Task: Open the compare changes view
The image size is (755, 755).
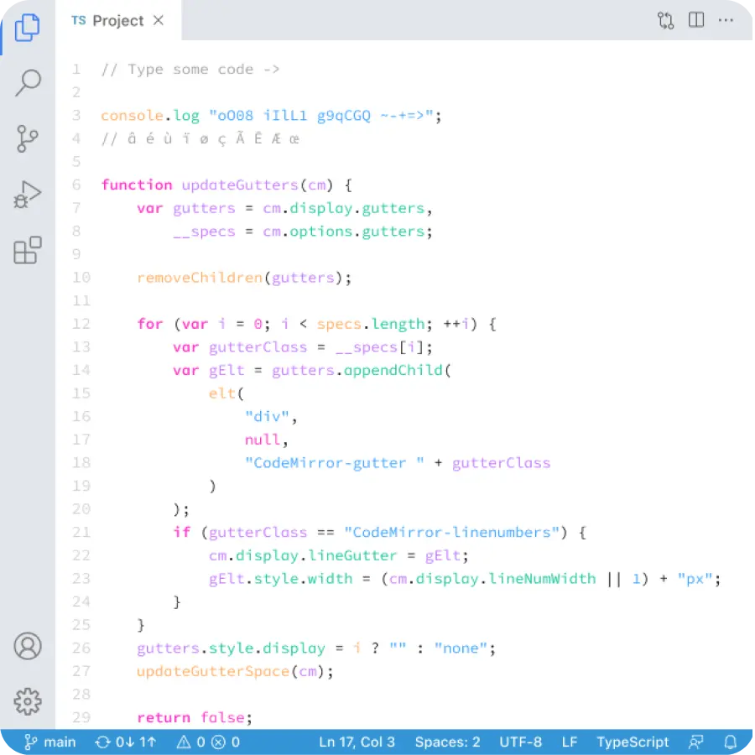Action: 665,20
